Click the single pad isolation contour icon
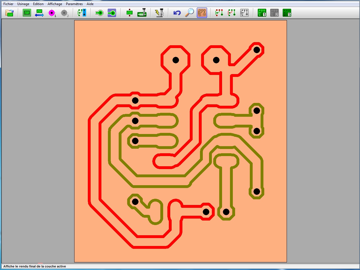The height and width of the screenshot is (270, 360). coord(99,13)
